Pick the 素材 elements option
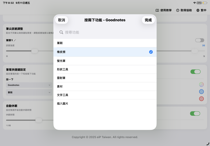210x146 pixels. (x=105, y=86)
